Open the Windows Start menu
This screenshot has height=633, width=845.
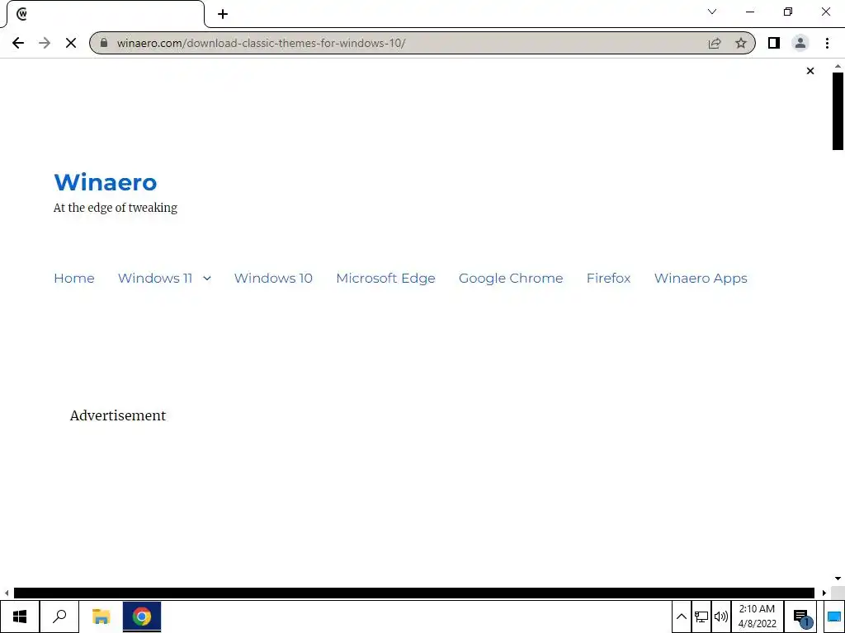click(x=20, y=617)
